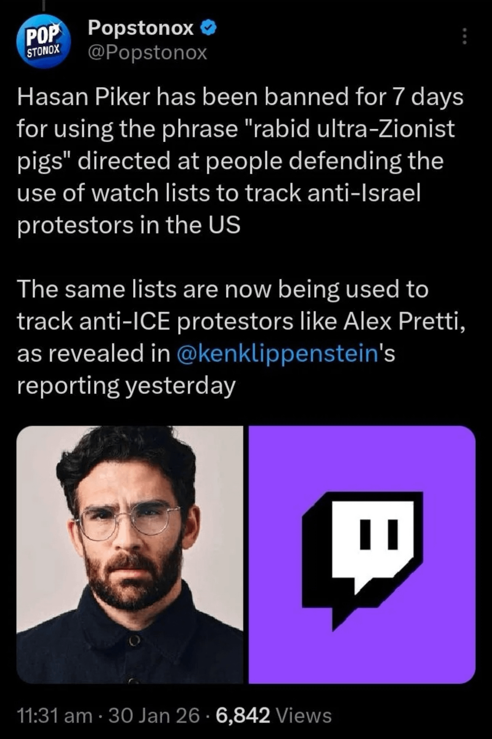Open the Popstonox profile avatar
492x739 pixels.
click(43, 41)
